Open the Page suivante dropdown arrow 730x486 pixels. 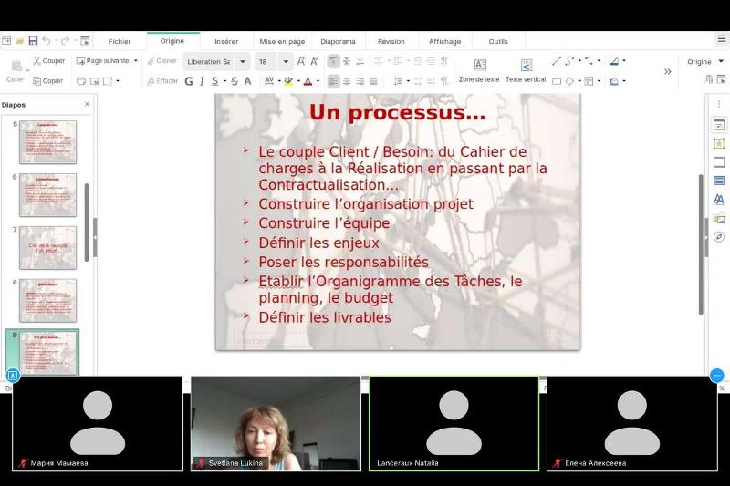[x=136, y=61]
